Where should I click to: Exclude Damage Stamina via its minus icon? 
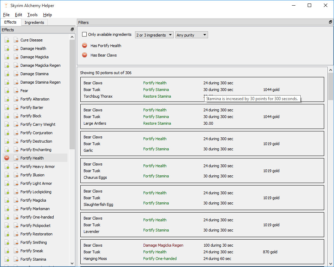16,73
